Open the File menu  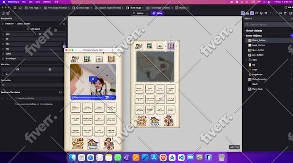(x=24, y=2)
